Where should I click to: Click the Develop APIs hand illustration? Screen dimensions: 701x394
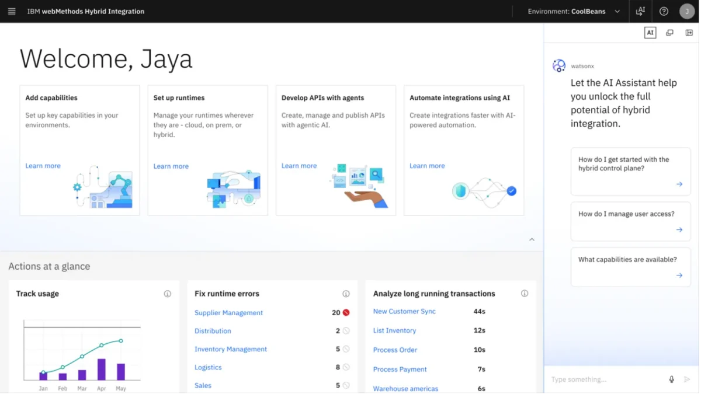tap(359, 186)
